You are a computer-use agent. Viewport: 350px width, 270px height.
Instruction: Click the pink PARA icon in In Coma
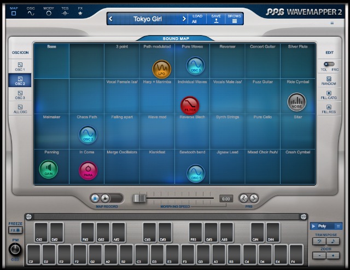click(88, 171)
